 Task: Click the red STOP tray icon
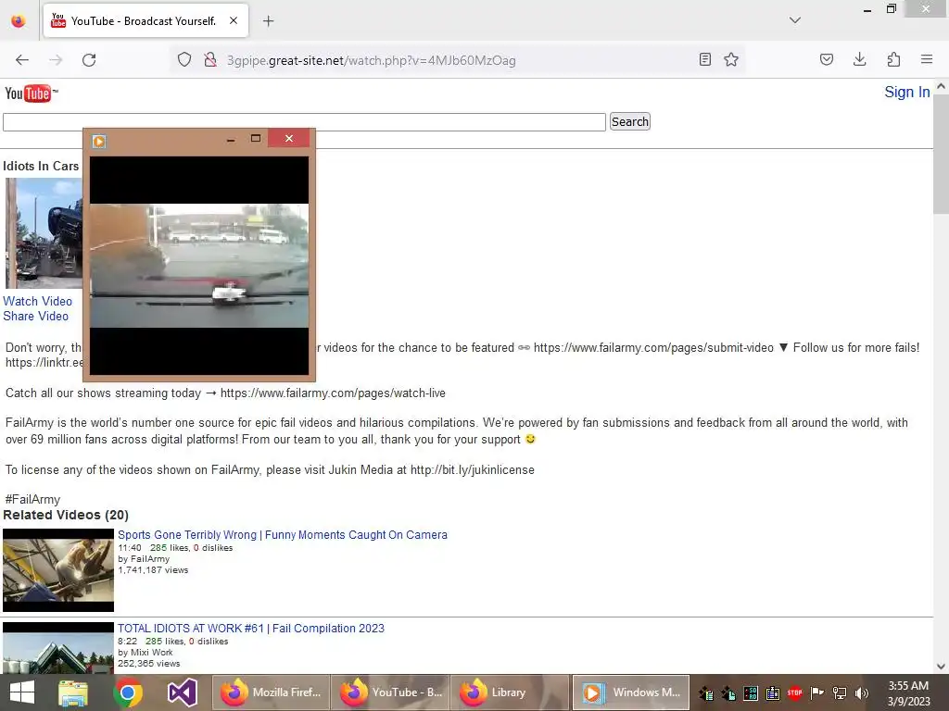(x=794, y=692)
